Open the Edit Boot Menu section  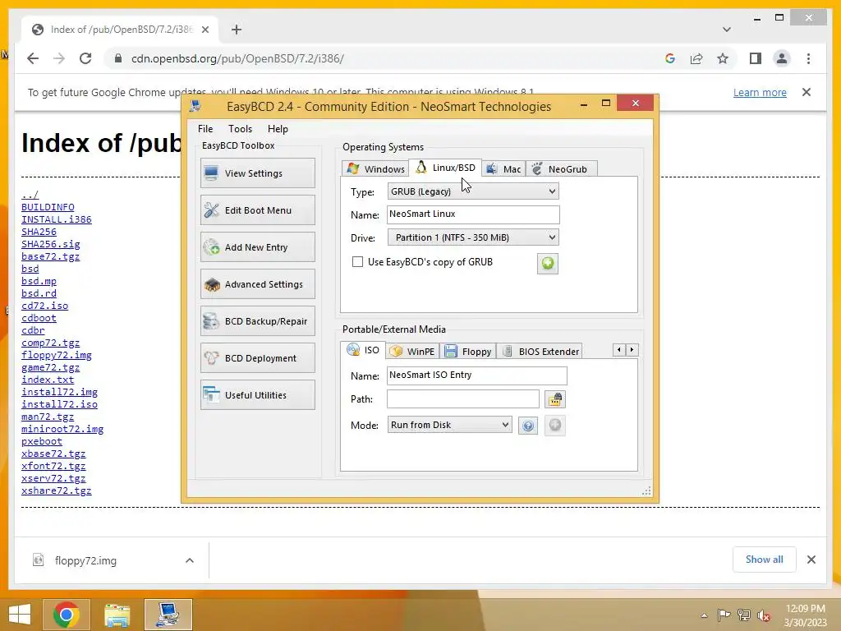pos(257,210)
